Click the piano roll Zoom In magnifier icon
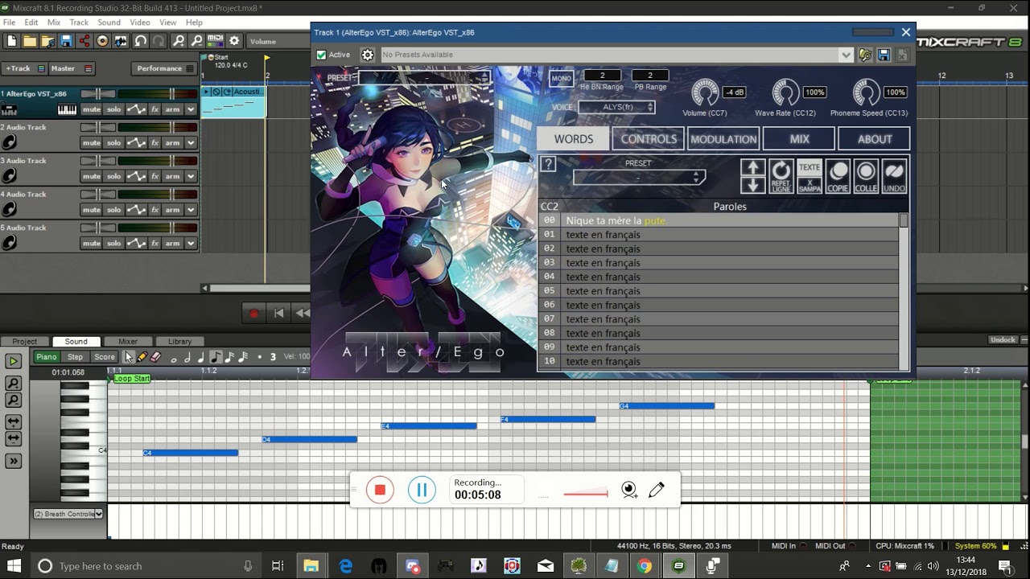Screen dimensions: 1030x579 13,384
